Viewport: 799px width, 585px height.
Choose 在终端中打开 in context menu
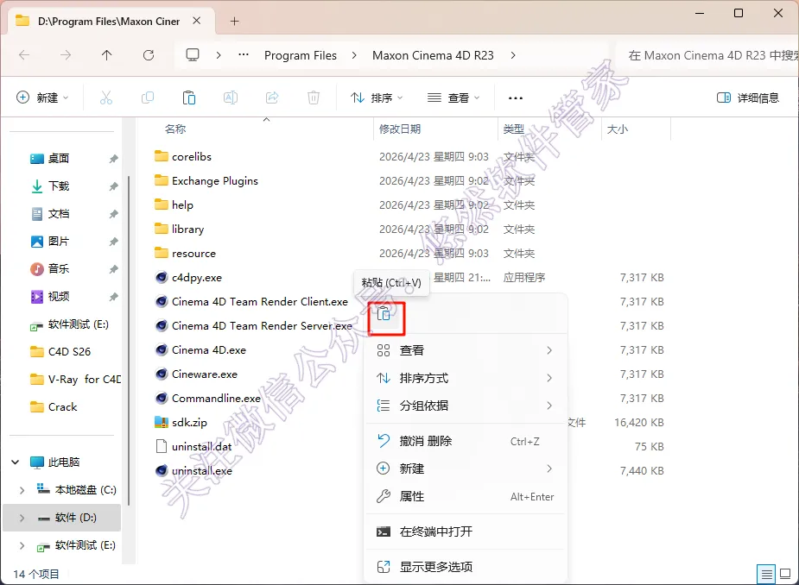[x=466, y=532]
